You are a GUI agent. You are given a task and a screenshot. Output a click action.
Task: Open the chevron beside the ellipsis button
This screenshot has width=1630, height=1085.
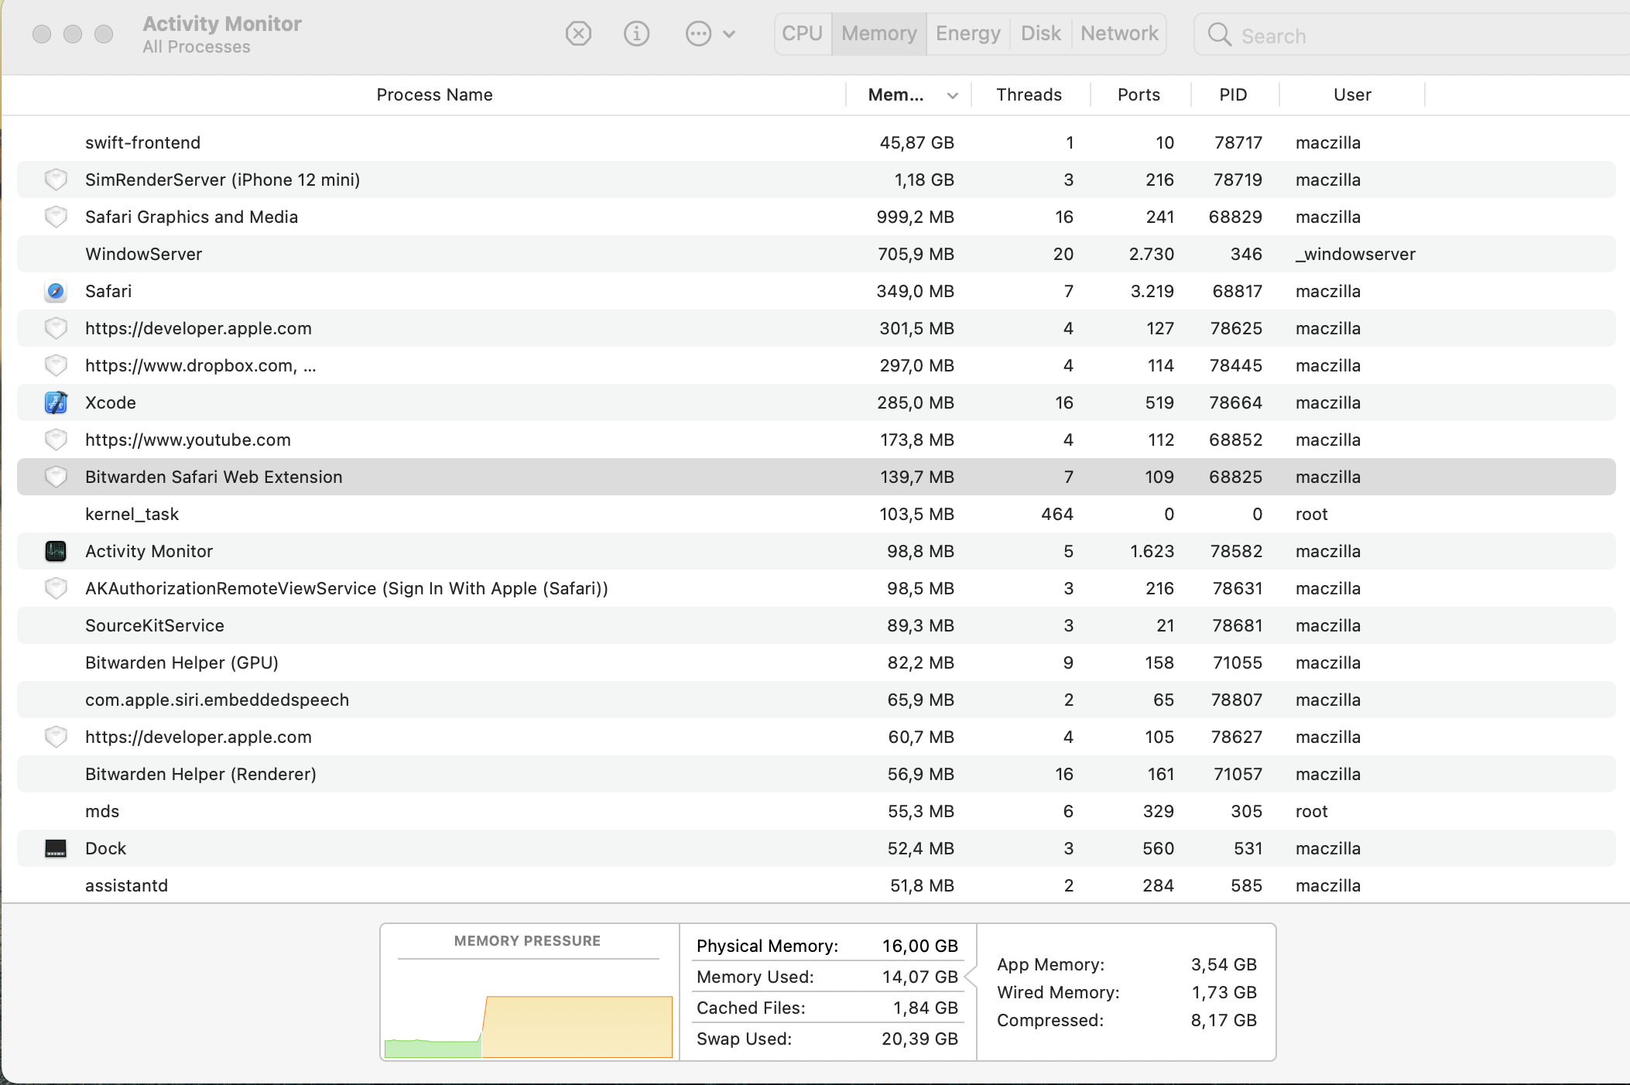point(729,34)
